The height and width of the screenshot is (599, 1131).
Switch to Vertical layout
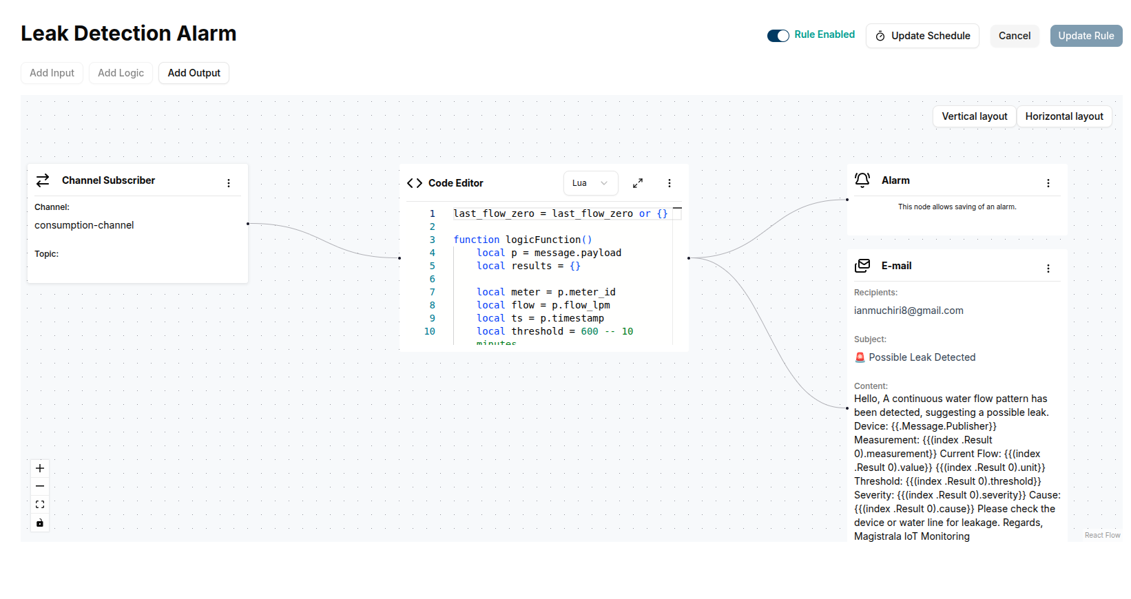click(974, 116)
